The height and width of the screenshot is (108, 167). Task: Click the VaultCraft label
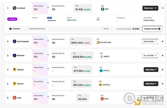pos(16,29)
